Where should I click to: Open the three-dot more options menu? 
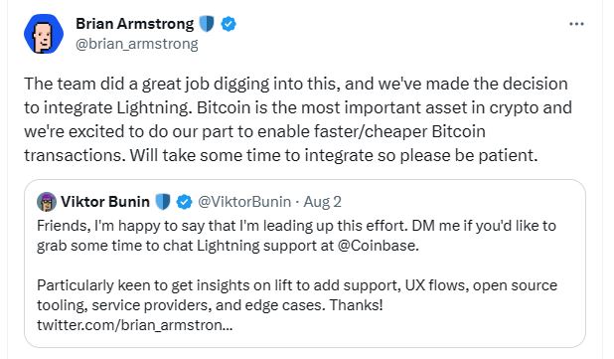(x=576, y=24)
